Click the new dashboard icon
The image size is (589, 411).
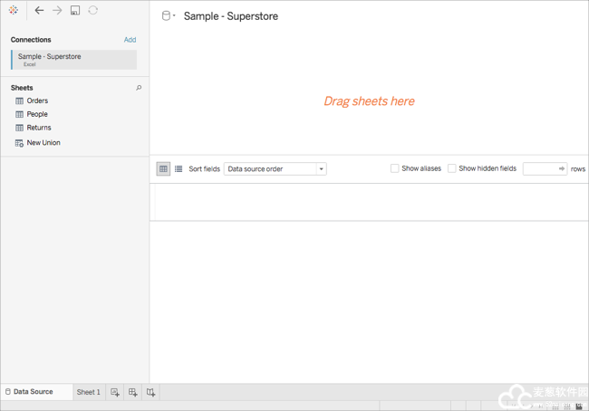pyautogui.click(x=133, y=392)
